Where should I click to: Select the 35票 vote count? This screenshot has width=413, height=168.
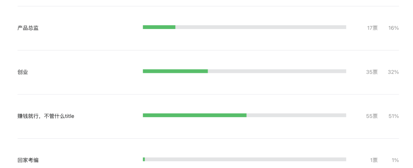pyautogui.click(x=372, y=72)
